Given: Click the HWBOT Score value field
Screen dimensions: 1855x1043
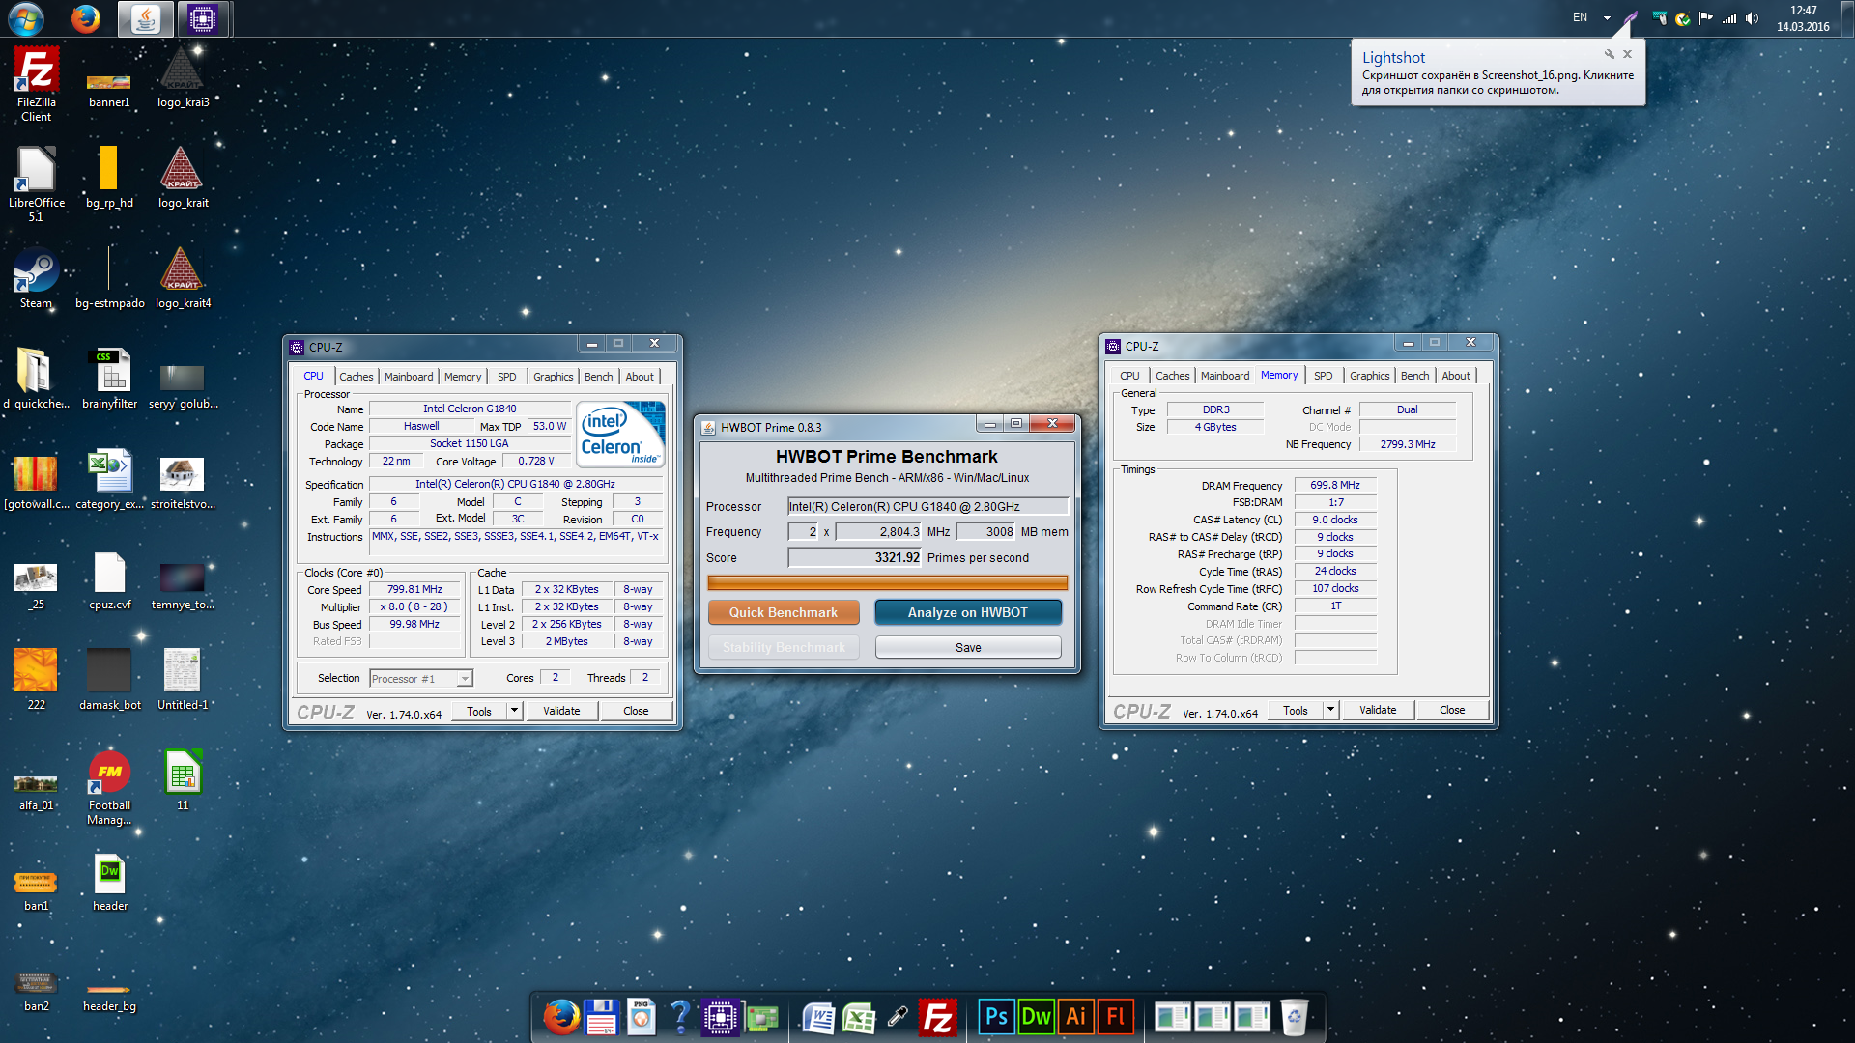Looking at the screenshot, I should point(855,557).
